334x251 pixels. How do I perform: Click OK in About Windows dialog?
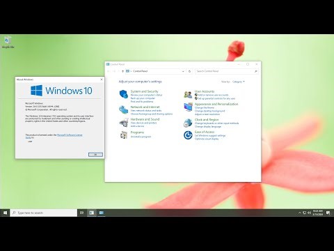click(x=95, y=155)
